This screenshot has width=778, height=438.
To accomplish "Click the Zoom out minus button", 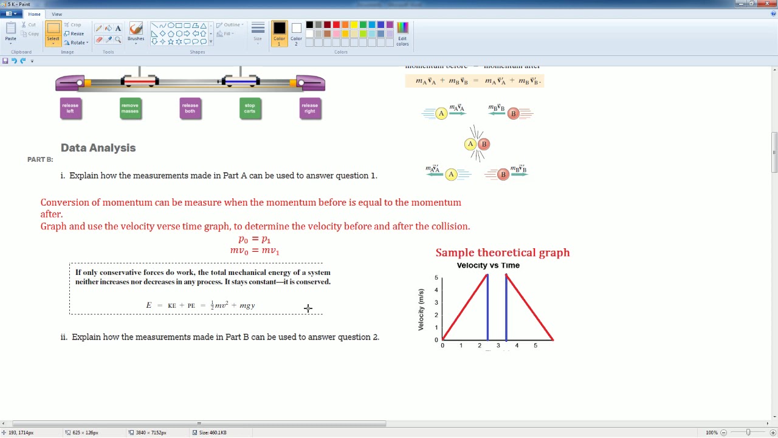I will 723,433.
